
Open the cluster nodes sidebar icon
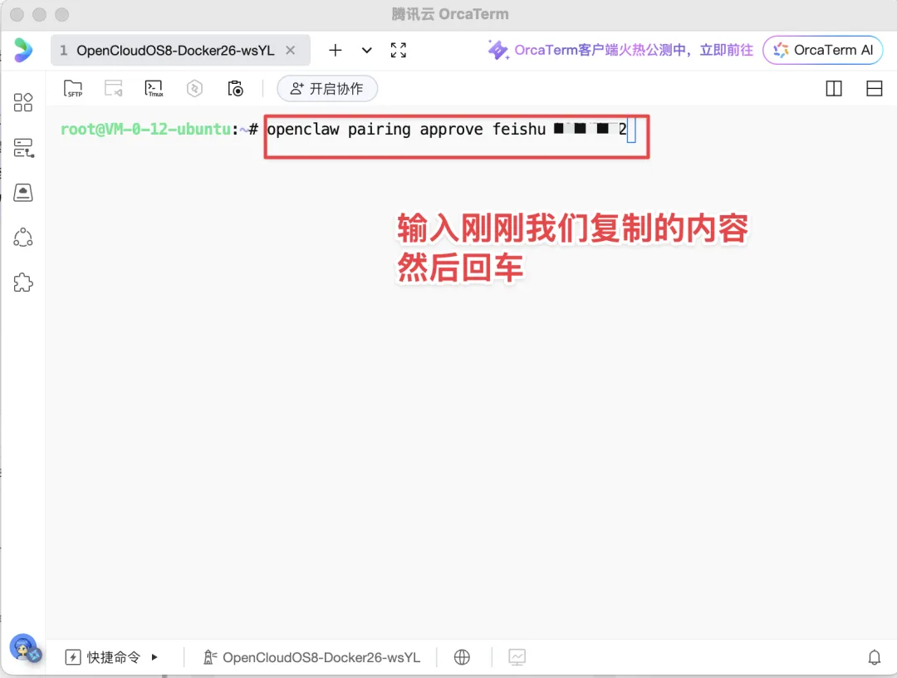pos(23,238)
